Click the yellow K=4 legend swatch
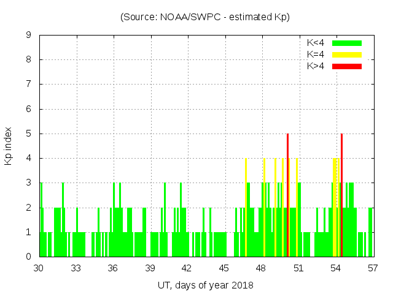Viewport: 393px width, 294px height. pos(347,55)
